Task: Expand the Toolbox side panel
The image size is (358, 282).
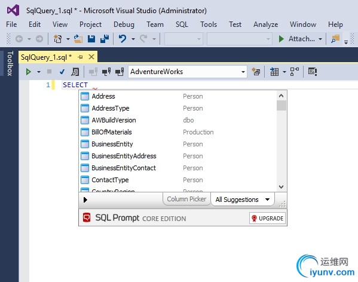Action: pyautogui.click(x=10, y=63)
